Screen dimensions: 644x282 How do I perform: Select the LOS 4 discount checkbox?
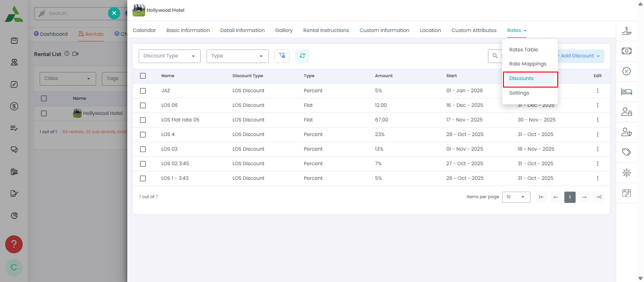click(x=143, y=135)
